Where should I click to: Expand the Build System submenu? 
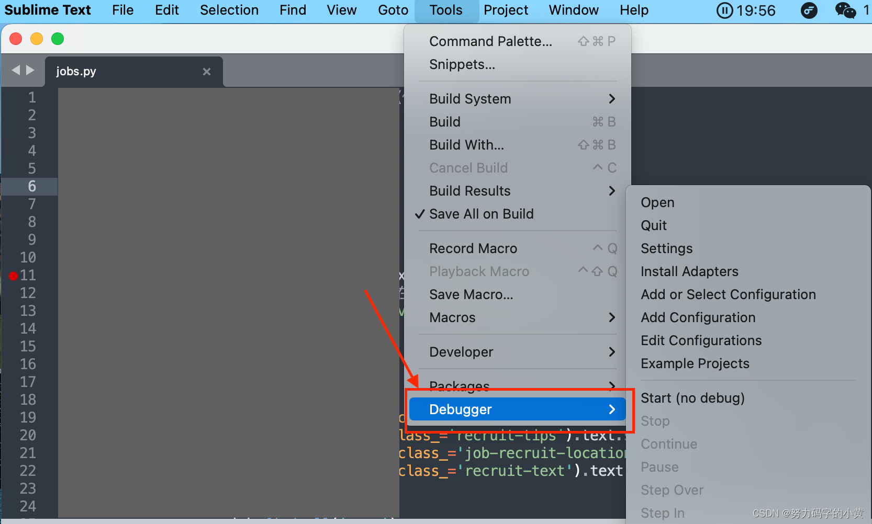(518, 99)
